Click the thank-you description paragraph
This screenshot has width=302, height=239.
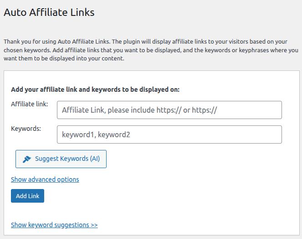[151, 50]
